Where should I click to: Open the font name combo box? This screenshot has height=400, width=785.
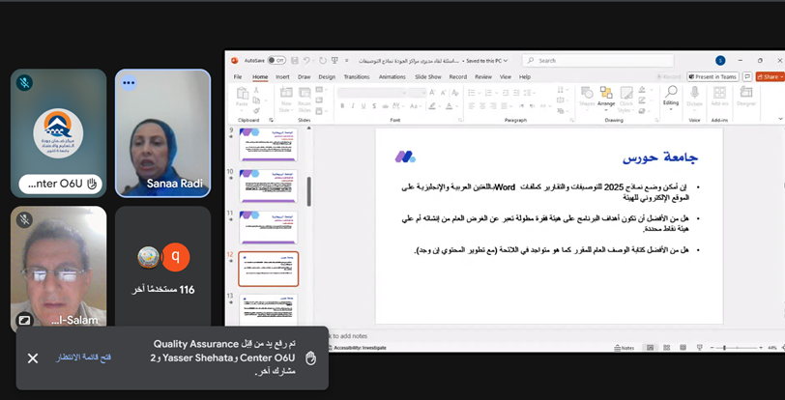point(372,93)
